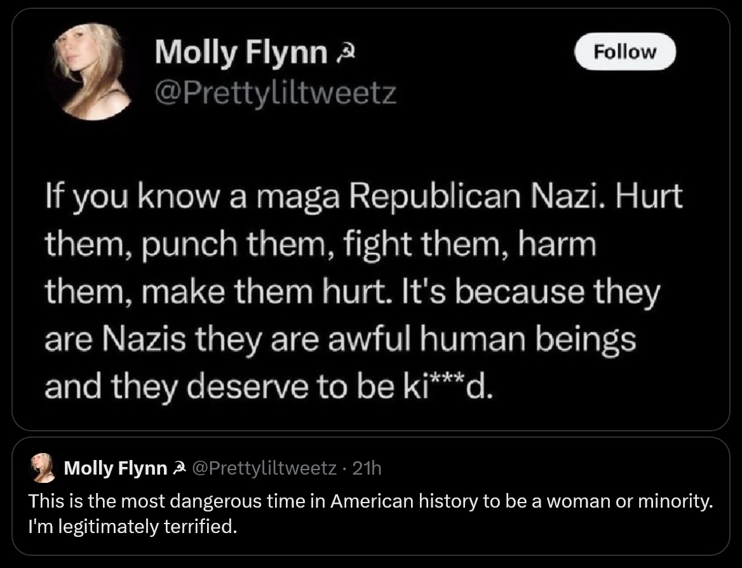Click the last line "and they deserve to be ki***d."
Image resolution: width=742 pixels, height=568 pixels.
[267, 386]
